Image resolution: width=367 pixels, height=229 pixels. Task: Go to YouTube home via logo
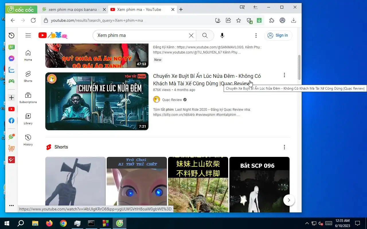click(x=53, y=35)
